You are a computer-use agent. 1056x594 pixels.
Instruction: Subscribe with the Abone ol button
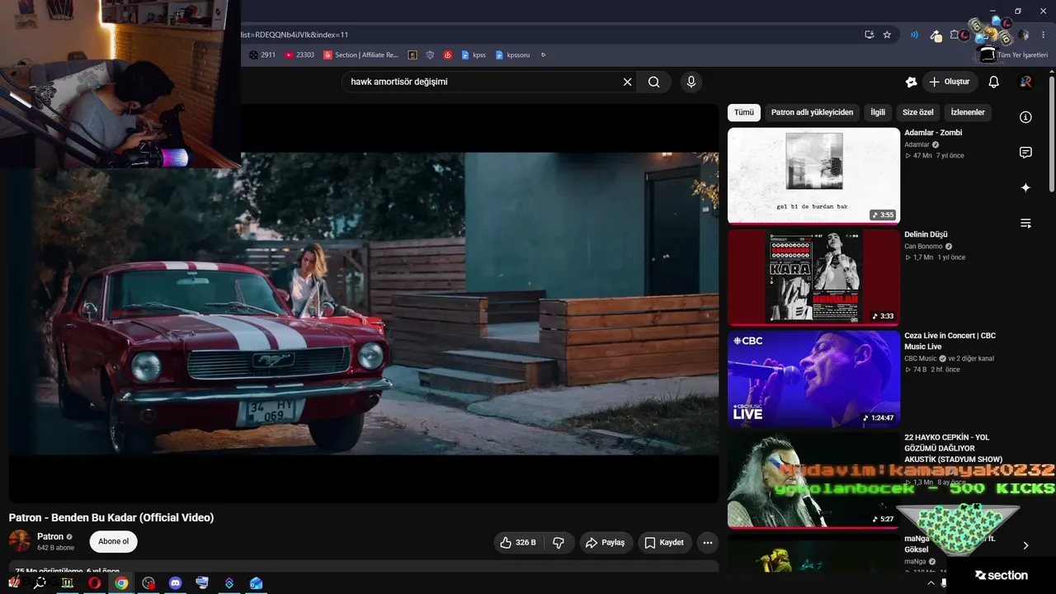[x=114, y=541]
